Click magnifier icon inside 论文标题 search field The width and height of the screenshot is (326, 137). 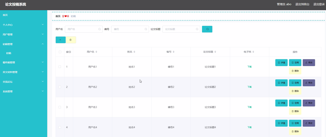pos(197,29)
